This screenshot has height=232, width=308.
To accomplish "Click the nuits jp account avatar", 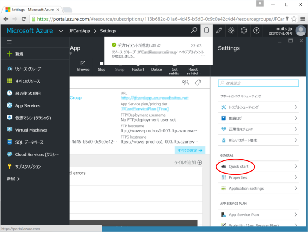I will tap(301, 31).
